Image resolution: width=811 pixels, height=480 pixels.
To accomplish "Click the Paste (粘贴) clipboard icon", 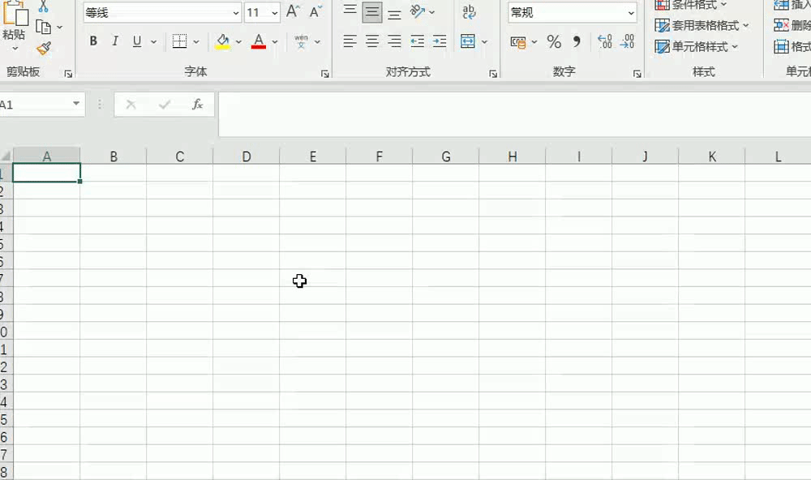I will (x=15, y=13).
